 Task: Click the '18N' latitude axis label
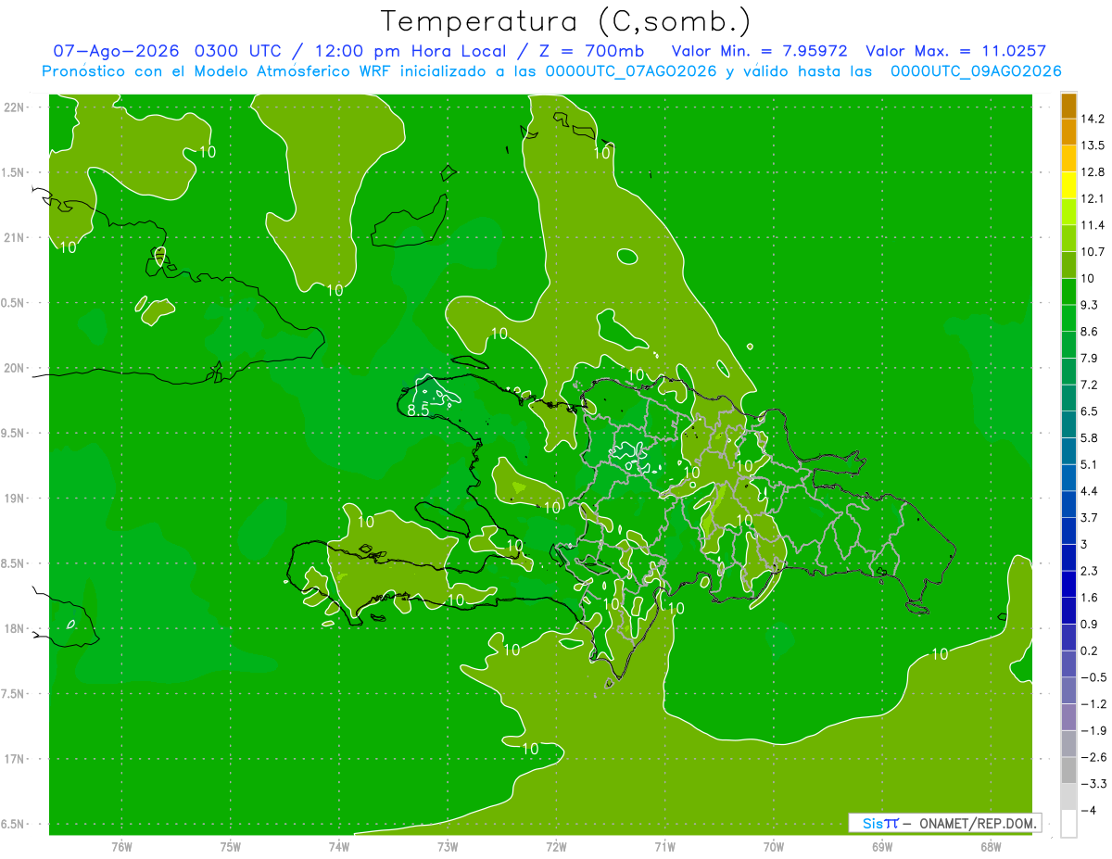click(x=15, y=628)
